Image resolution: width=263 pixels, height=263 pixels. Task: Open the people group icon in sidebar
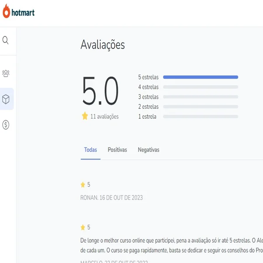click(6, 74)
